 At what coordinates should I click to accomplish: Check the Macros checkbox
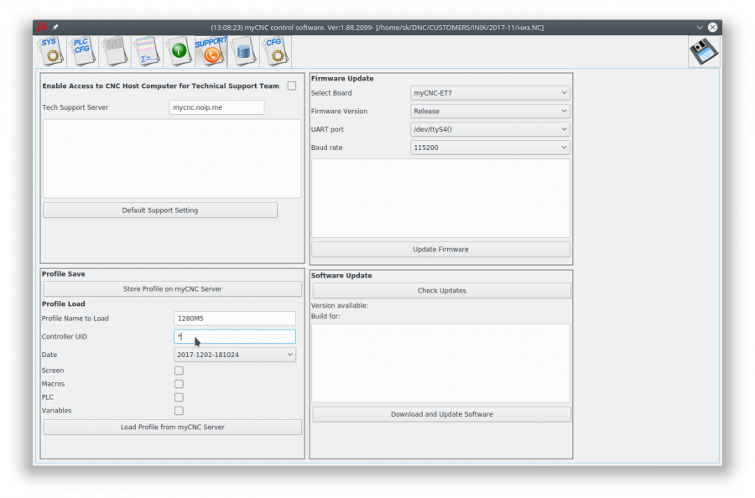coord(179,384)
